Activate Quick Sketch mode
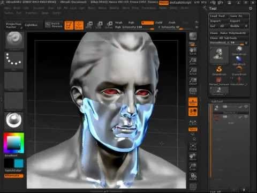The image size is (257, 193). coord(54,25)
